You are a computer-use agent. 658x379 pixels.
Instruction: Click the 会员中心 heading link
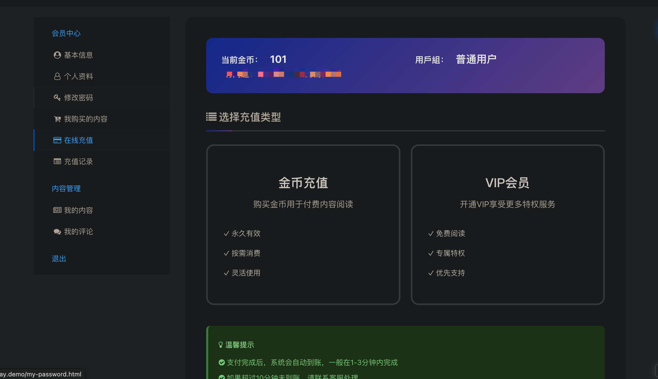click(x=66, y=33)
